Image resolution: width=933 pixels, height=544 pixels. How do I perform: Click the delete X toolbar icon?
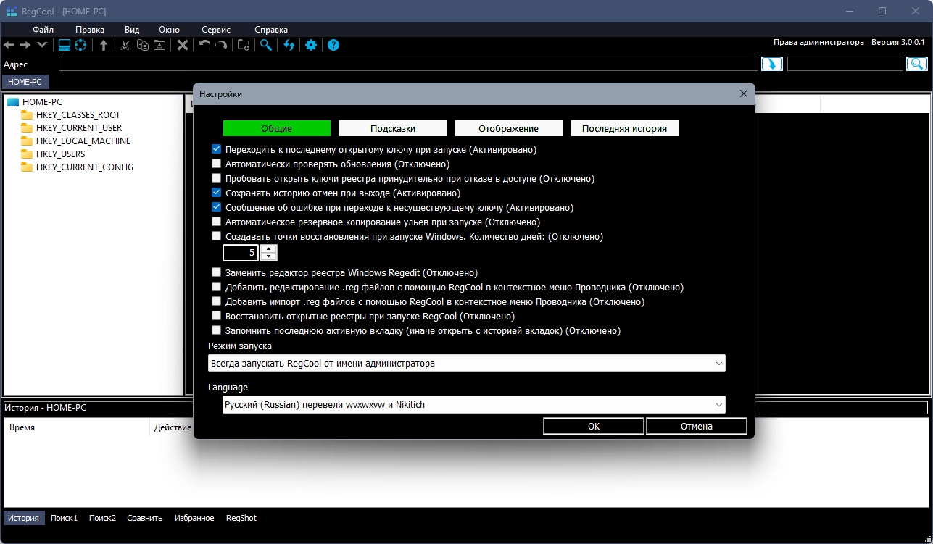coord(183,45)
